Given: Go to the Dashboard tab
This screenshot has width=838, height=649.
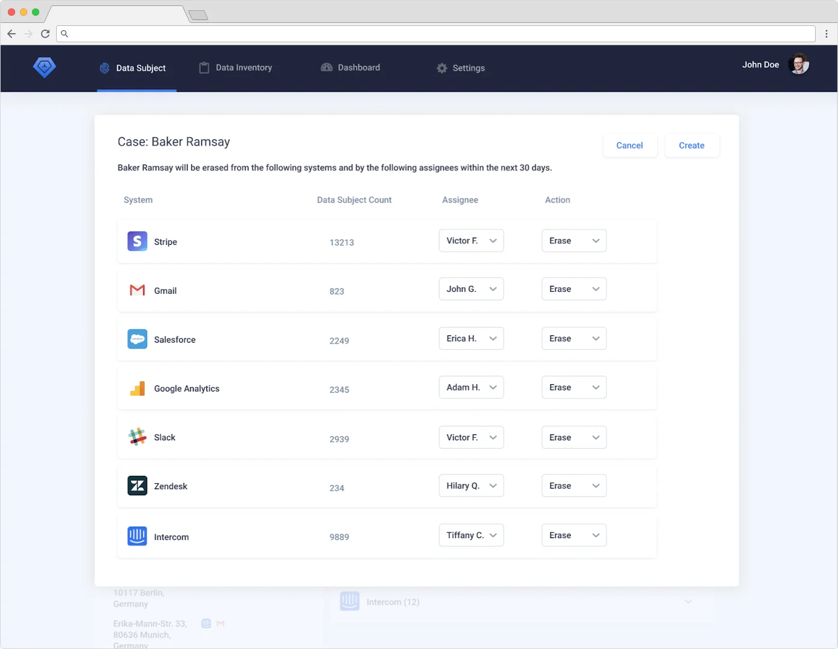Looking at the screenshot, I should click(x=351, y=68).
